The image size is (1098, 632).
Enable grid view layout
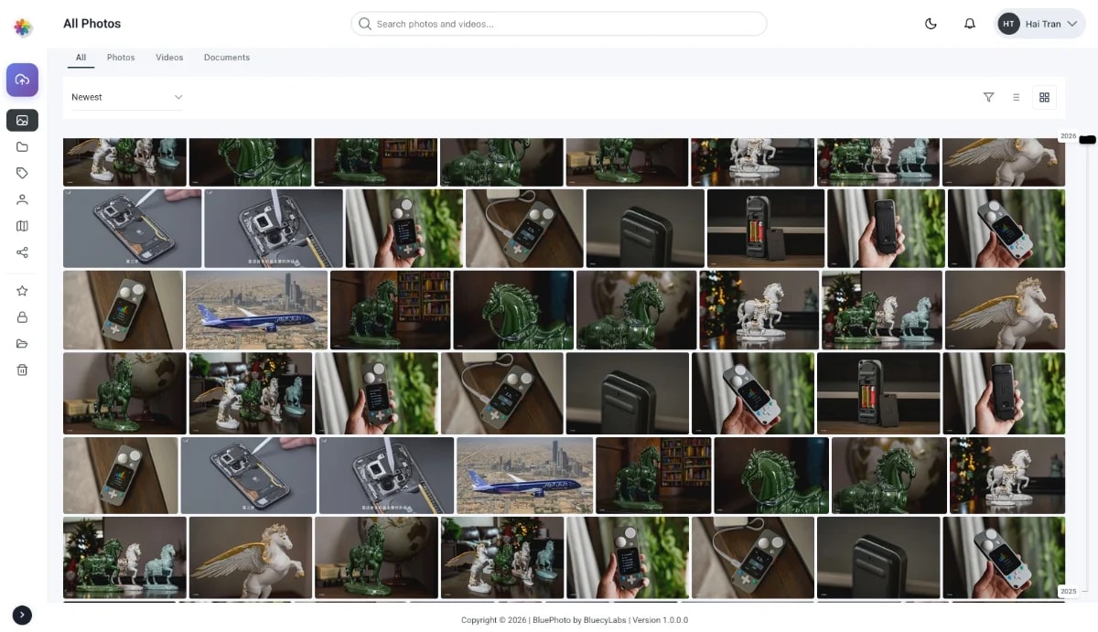[x=1044, y=97]
